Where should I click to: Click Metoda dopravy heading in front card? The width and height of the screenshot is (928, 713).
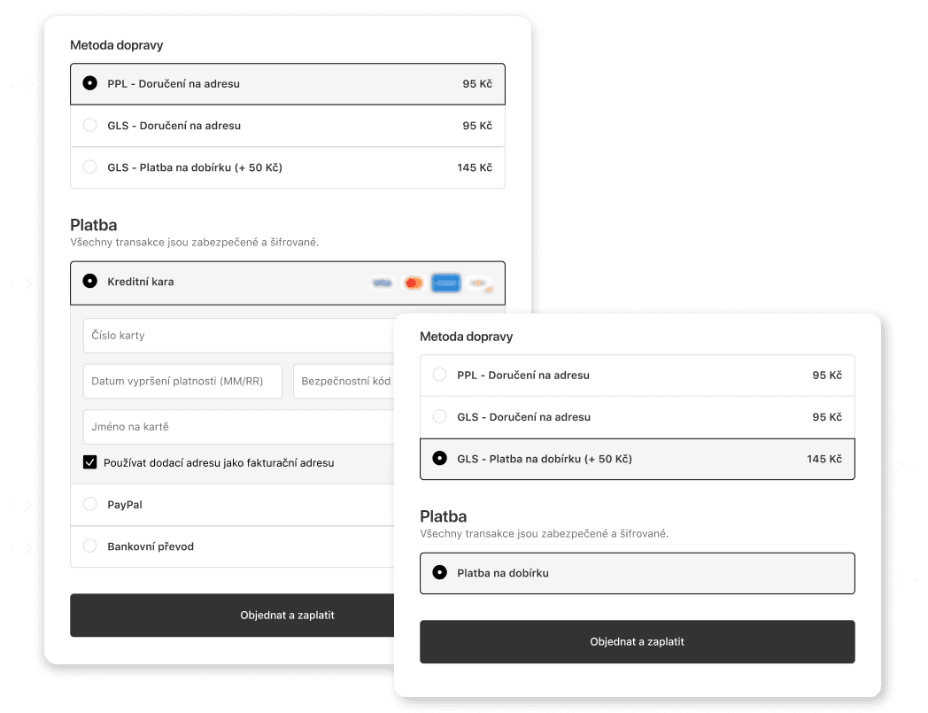pos(467,337)
